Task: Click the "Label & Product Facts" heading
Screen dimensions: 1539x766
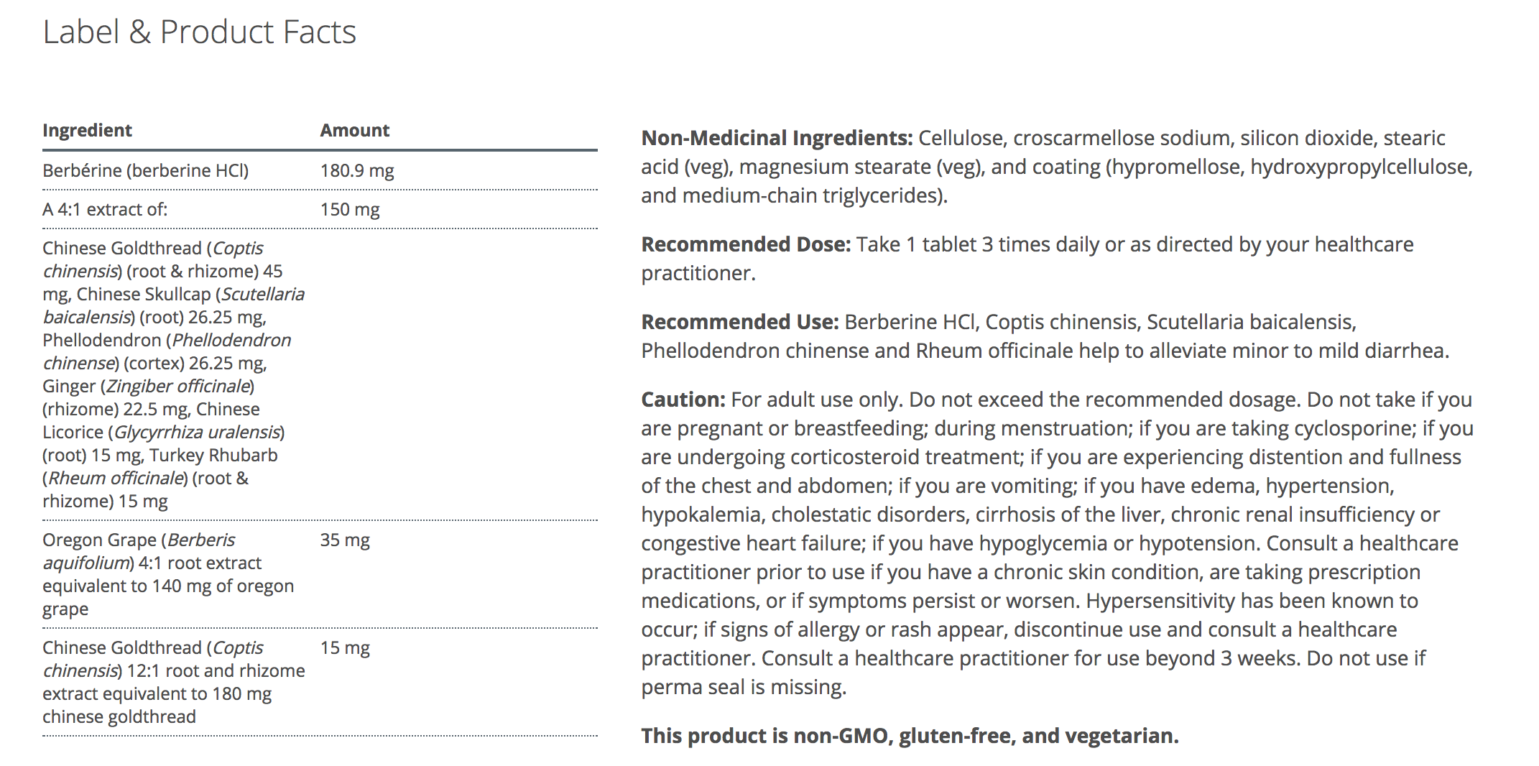Action: [x=199, y=32]
